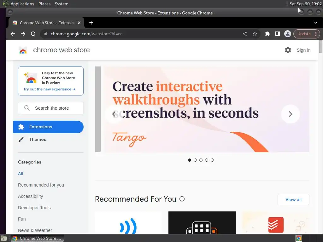323x242 pixels.
Task: Click the Search the store input field
Action: click(51, 108)
